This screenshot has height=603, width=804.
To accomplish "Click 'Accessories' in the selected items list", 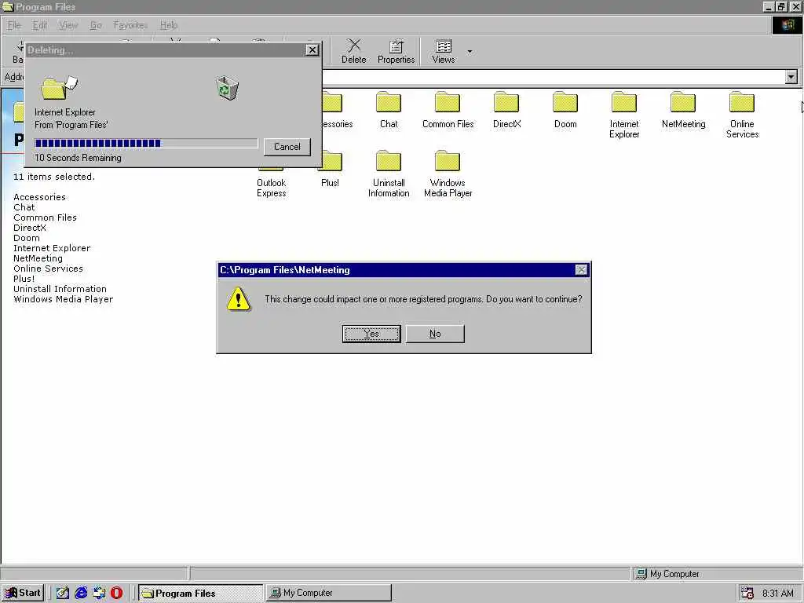I will (x=39, y=197).
